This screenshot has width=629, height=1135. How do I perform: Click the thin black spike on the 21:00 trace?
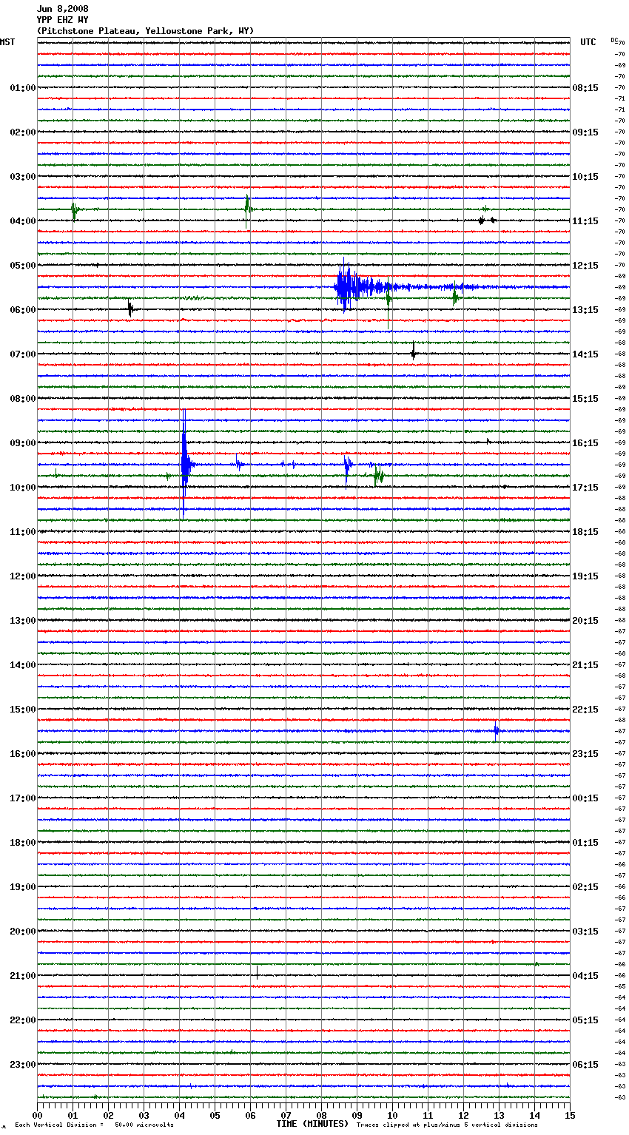257,972
